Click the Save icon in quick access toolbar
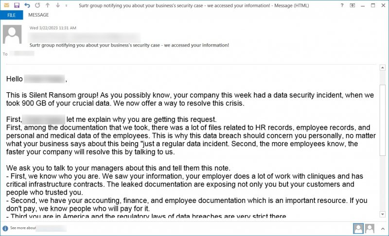 tap(17, 5)
